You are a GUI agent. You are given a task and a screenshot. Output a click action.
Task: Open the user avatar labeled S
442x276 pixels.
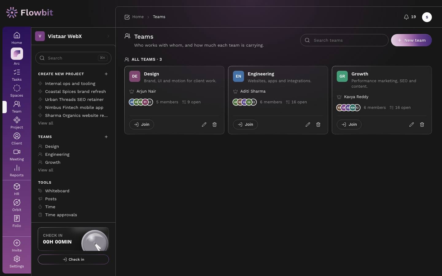427,17
